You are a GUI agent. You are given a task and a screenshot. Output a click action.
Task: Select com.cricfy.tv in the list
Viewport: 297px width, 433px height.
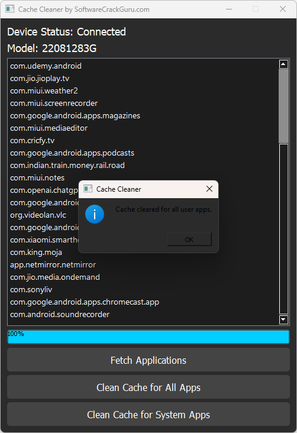click(x=33, y=141)
